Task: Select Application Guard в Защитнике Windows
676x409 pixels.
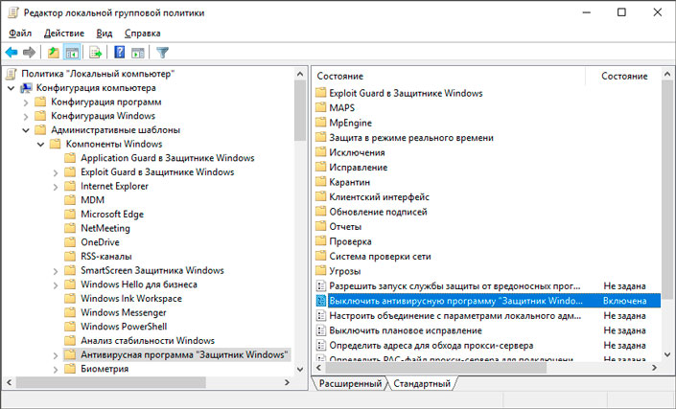Action: coord(168,158)
